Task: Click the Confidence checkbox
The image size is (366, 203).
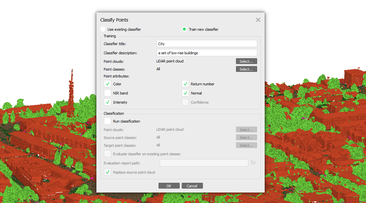Action: [185, 102]
